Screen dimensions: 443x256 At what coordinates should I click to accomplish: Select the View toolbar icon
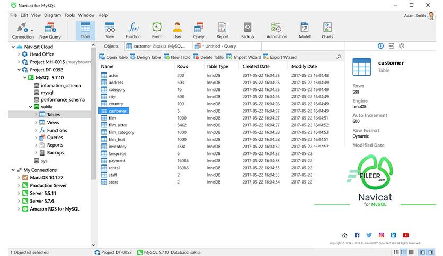pyautogui.click(x=110, y=31)
